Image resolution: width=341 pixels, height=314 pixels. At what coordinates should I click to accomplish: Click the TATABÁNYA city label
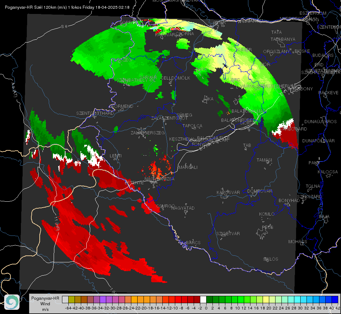283,39
